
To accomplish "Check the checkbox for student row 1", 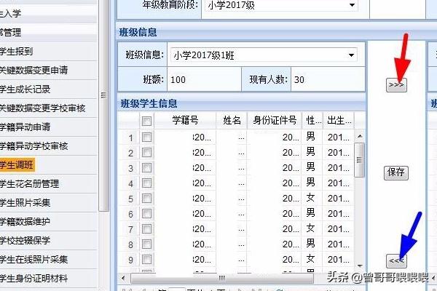I will coord(147,137).
